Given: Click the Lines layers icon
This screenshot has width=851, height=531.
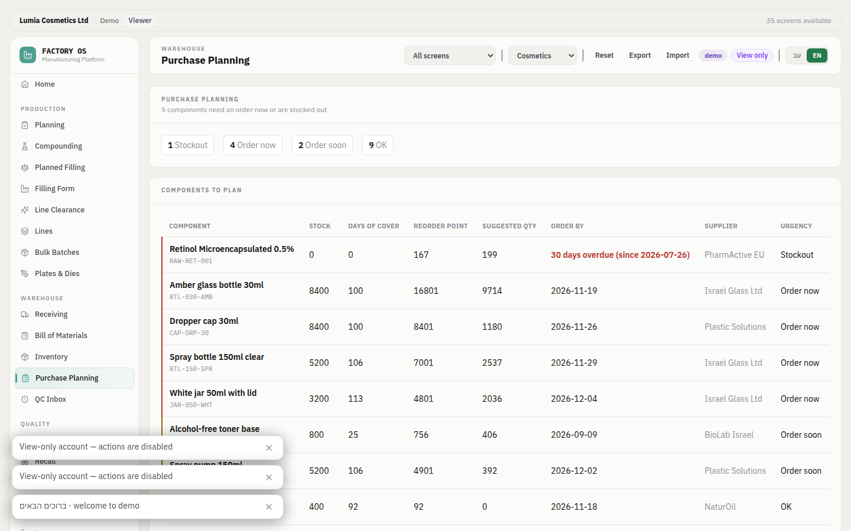Looking at the screenshot, I should (25, 231).
